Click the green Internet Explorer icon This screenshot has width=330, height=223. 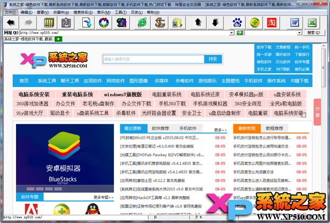pos(142,23)
